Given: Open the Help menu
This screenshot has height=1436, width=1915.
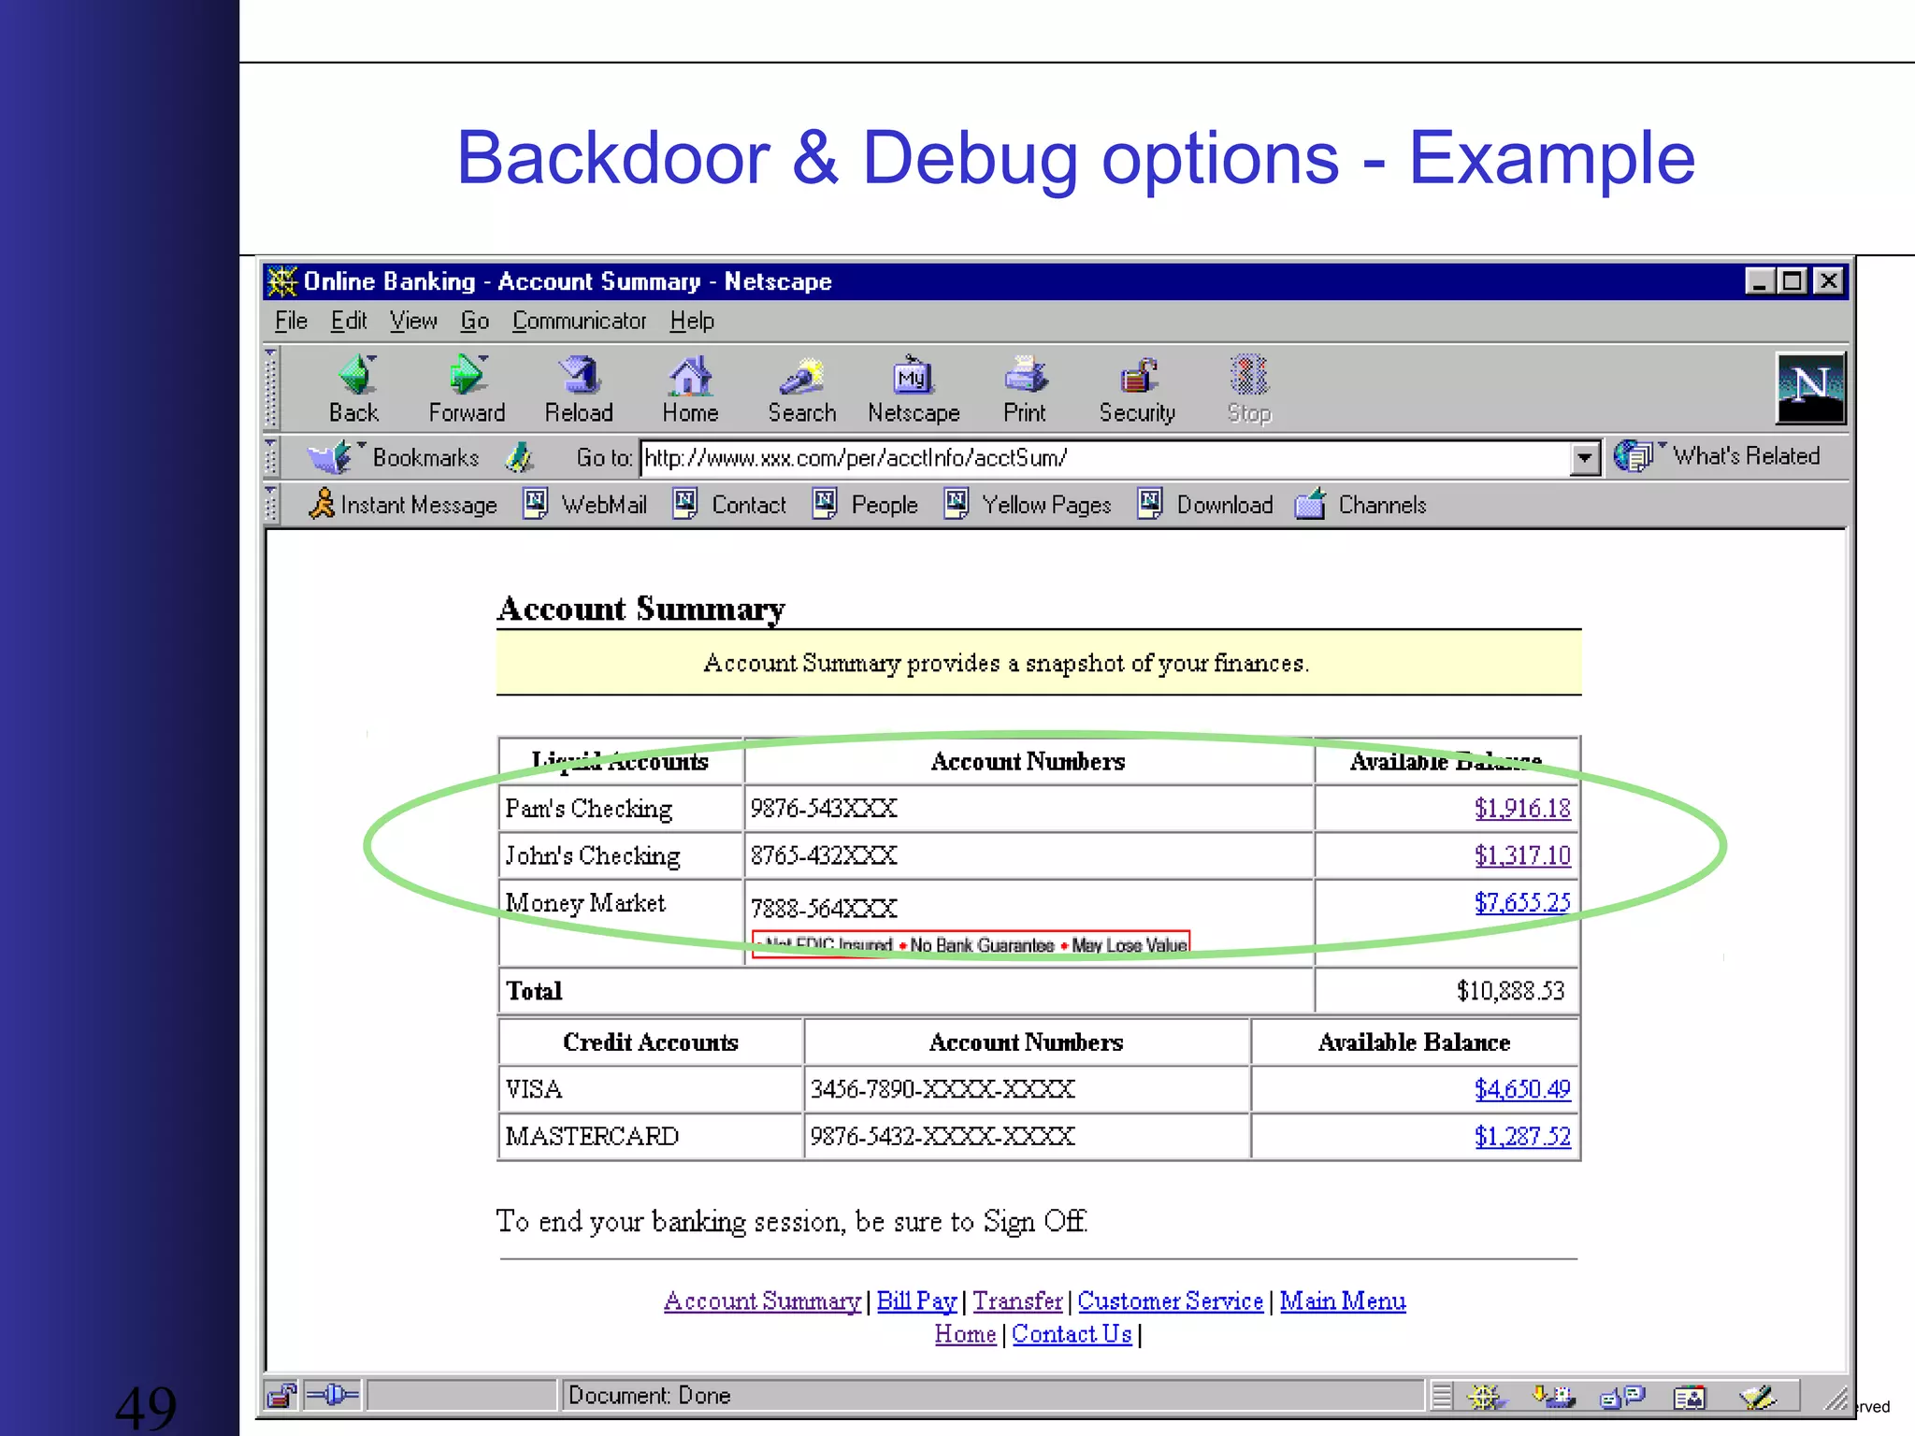Looking at the screenshot, I should pos(692,321).
